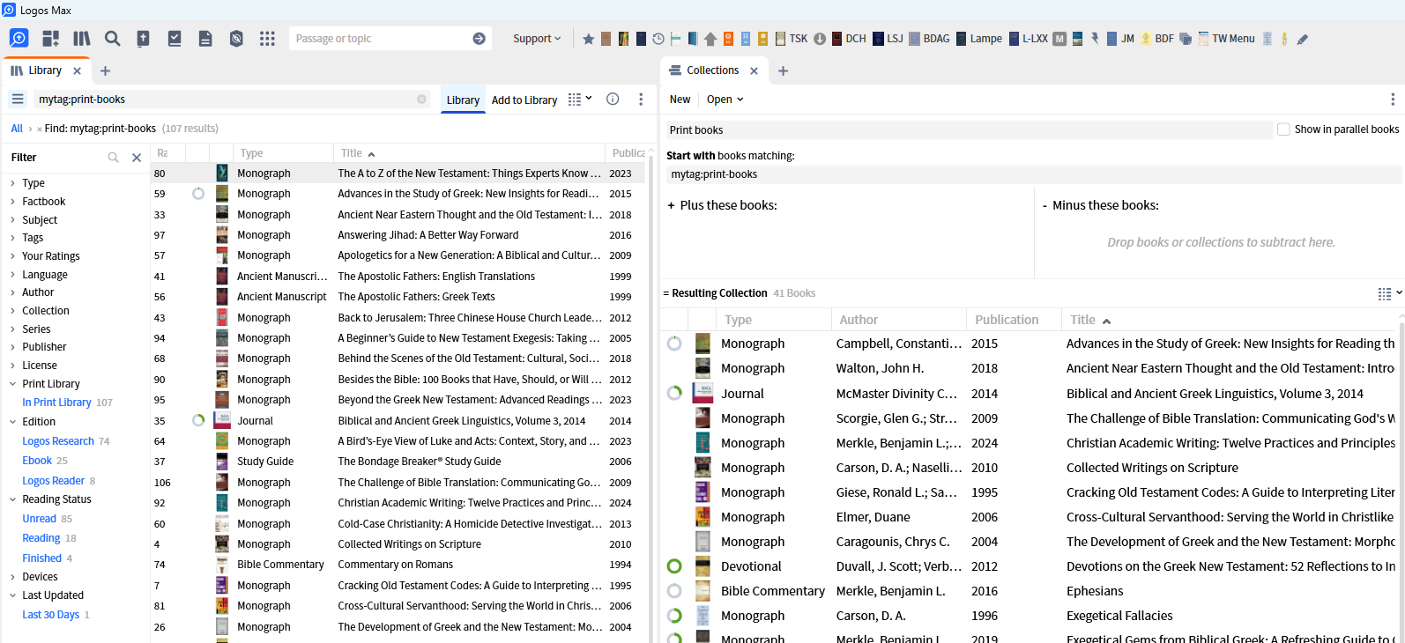Viewport: 1405px width, 643px height.
Task: Expand the Publisher filter
Action: pyautogui.click(x=12, y=347)
